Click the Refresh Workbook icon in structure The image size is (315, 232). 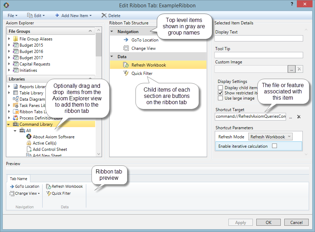coord(126,65)
